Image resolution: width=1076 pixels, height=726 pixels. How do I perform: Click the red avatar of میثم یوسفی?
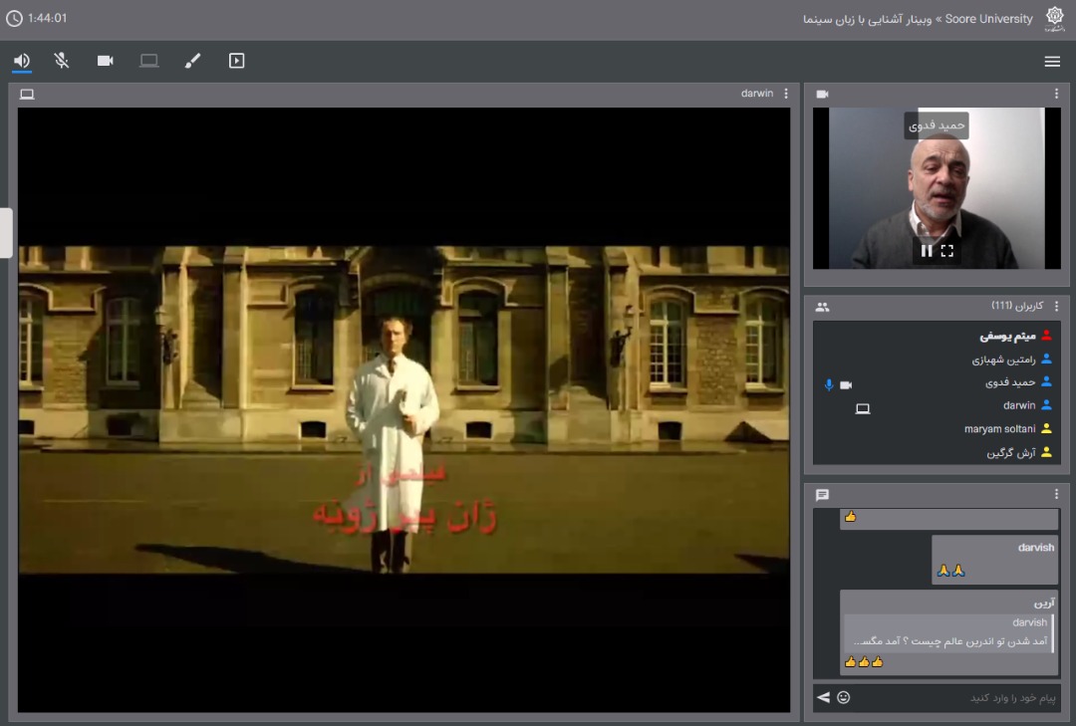pyautogui.click(x=1046, y=336)
